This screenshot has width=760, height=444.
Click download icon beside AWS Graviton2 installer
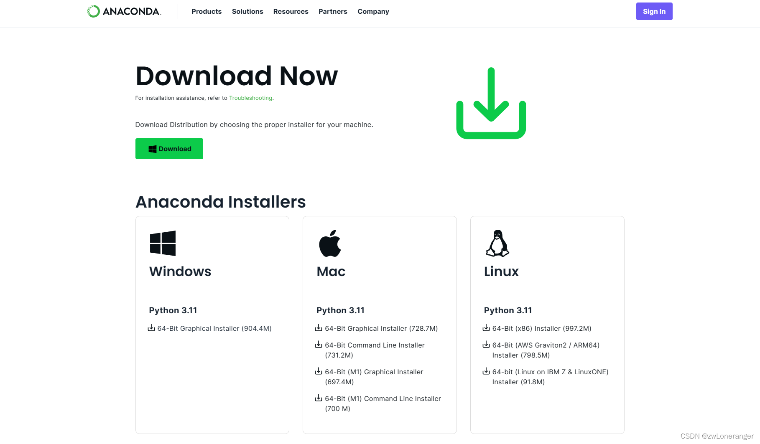[x=486, y=345]
